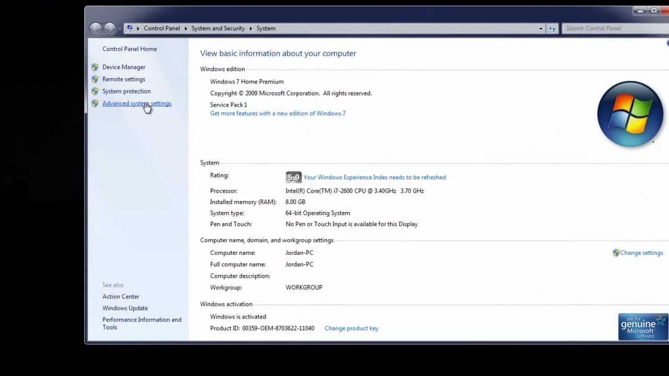Click the 5.9 Windows Experience rating badge
This screenshot has width=669, height=376.
tap(293, 178)
